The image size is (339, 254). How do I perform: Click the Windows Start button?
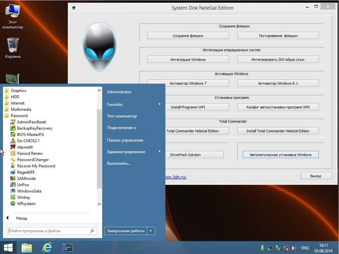(8, 248)
